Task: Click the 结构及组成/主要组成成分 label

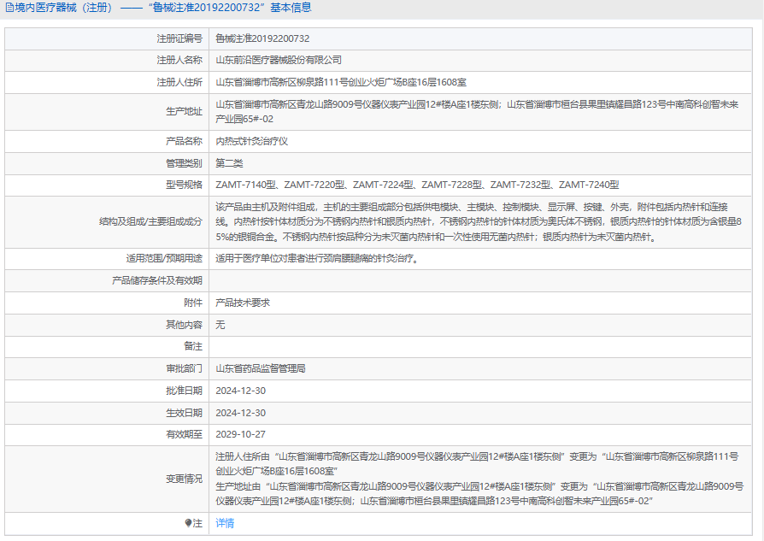Action: coord(150,221)
